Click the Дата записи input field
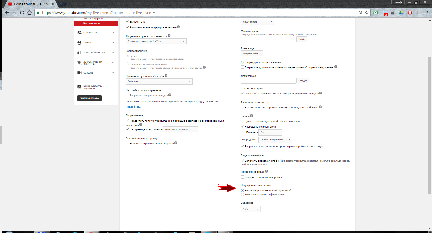This screenshot has height=233, width=432. (268, 81)
